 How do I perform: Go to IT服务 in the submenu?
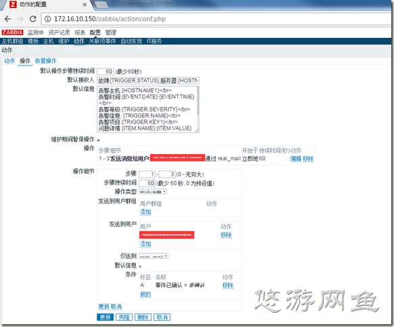click(x=154, y=41)
